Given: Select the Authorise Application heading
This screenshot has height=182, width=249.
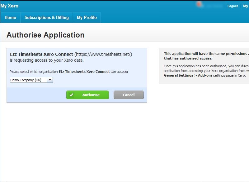Looking at the screenshot, I should click(45, 35).
